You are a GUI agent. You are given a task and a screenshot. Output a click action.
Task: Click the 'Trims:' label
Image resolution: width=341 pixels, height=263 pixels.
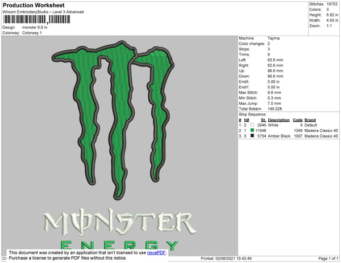244,54
